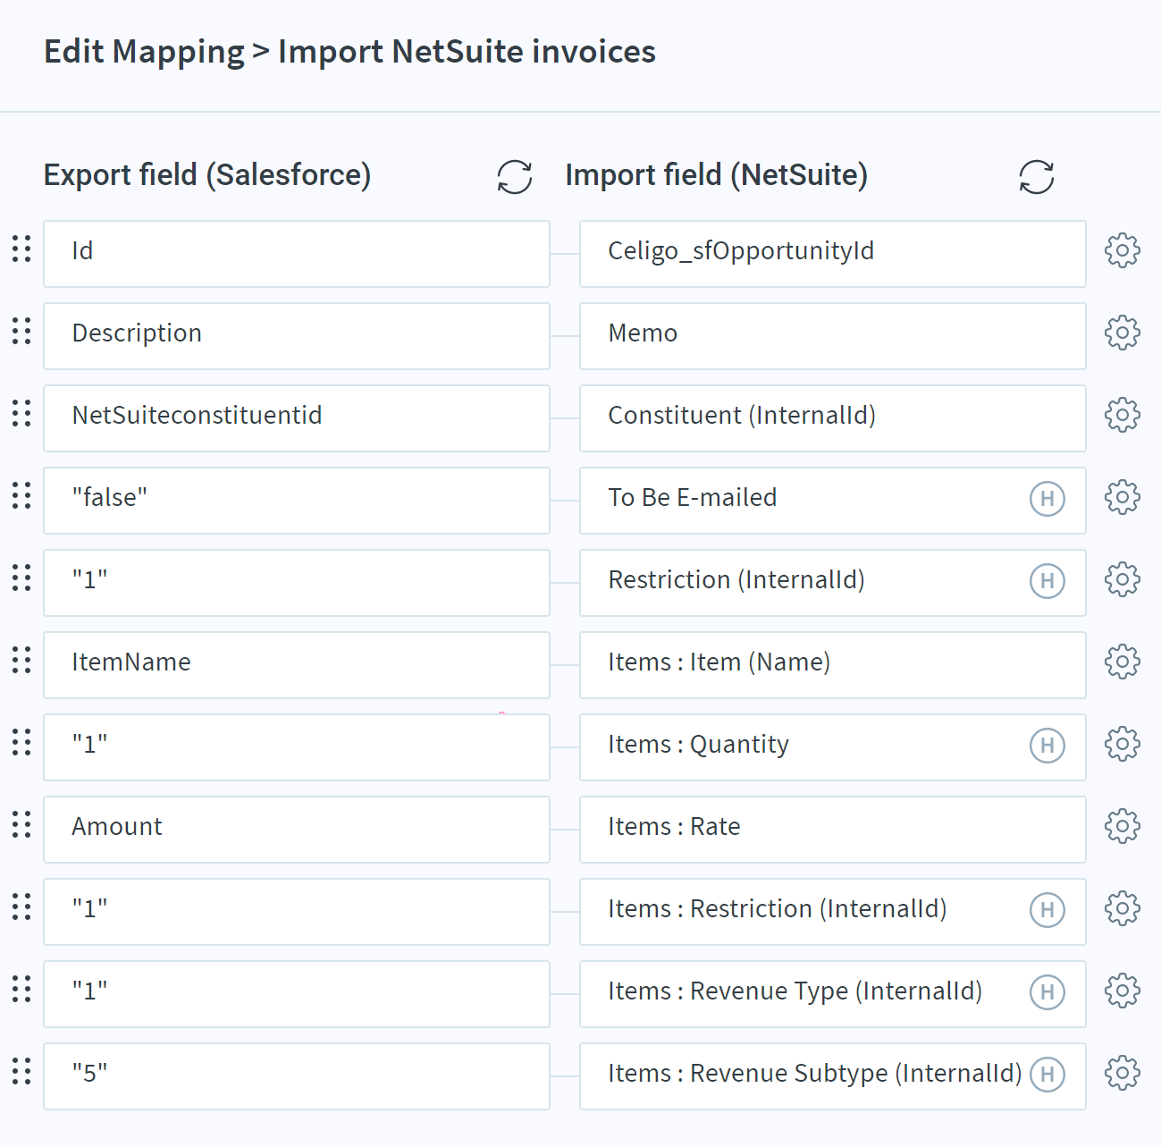Click the To Be E-mailed import field
The image size is (1161, 1147).
(833, 501)
